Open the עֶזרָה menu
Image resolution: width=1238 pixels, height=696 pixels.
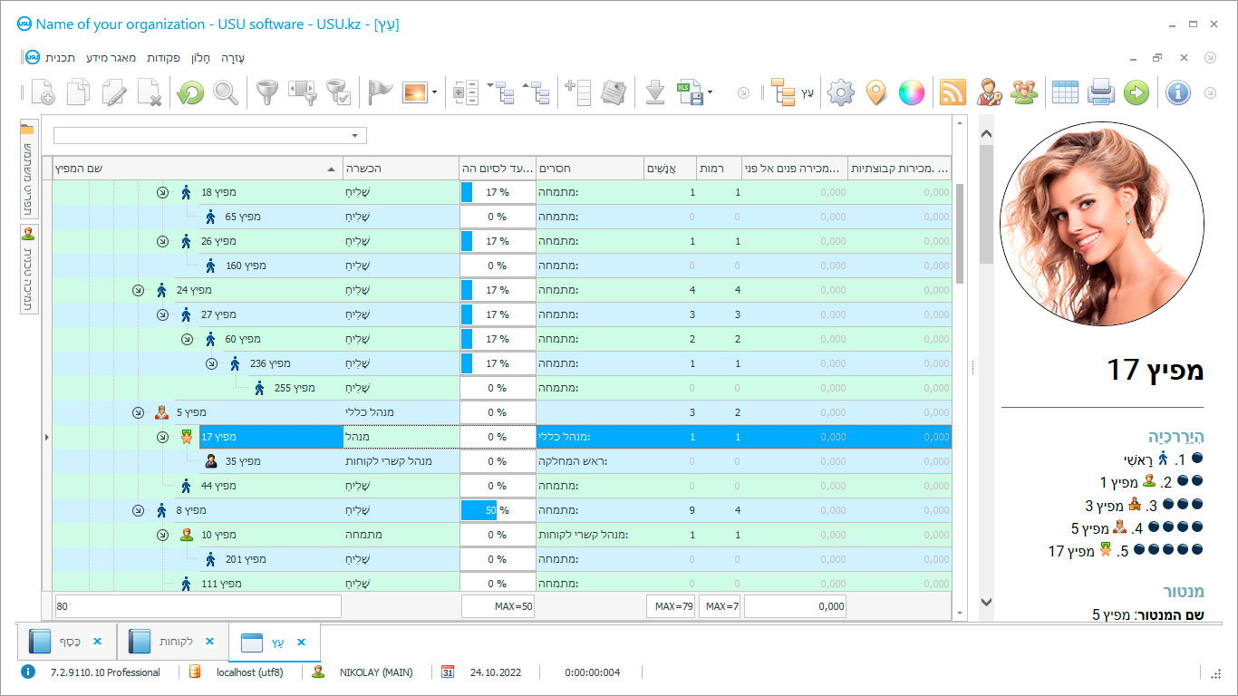233,58
